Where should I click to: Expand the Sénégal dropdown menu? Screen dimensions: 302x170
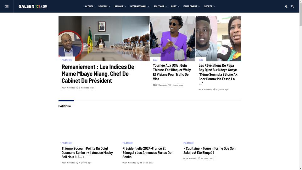click(104, 6)
